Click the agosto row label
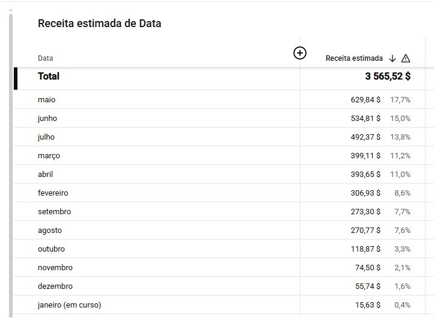The height and width of the screenshot is (325, 434). pos(49,231)
